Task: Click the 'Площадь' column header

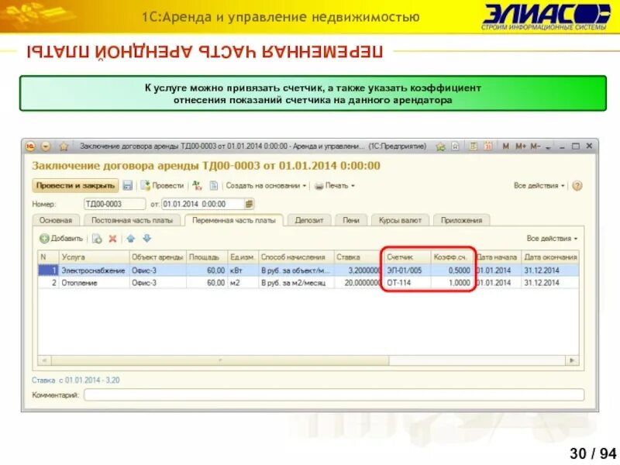Action: [207, 257]
